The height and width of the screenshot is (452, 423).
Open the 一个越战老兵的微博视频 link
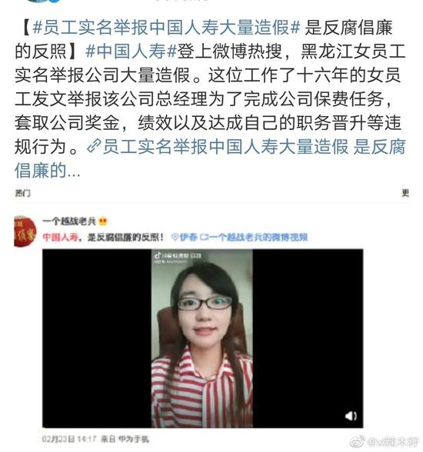click(x=258, y=237)
